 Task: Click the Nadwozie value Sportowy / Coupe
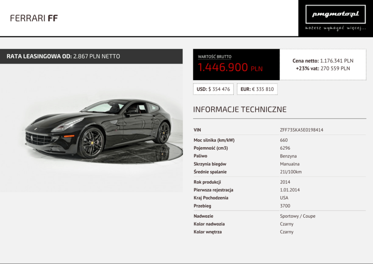click(x=297, y=216)
